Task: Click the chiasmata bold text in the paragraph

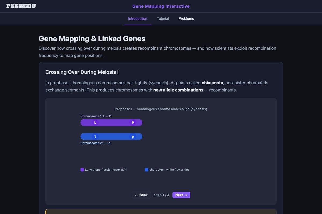Action: point(212,83)
